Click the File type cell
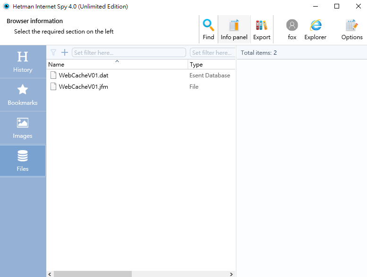Image resolution: width=367 pixels, height=277 pixels. [x=194, y=86]
